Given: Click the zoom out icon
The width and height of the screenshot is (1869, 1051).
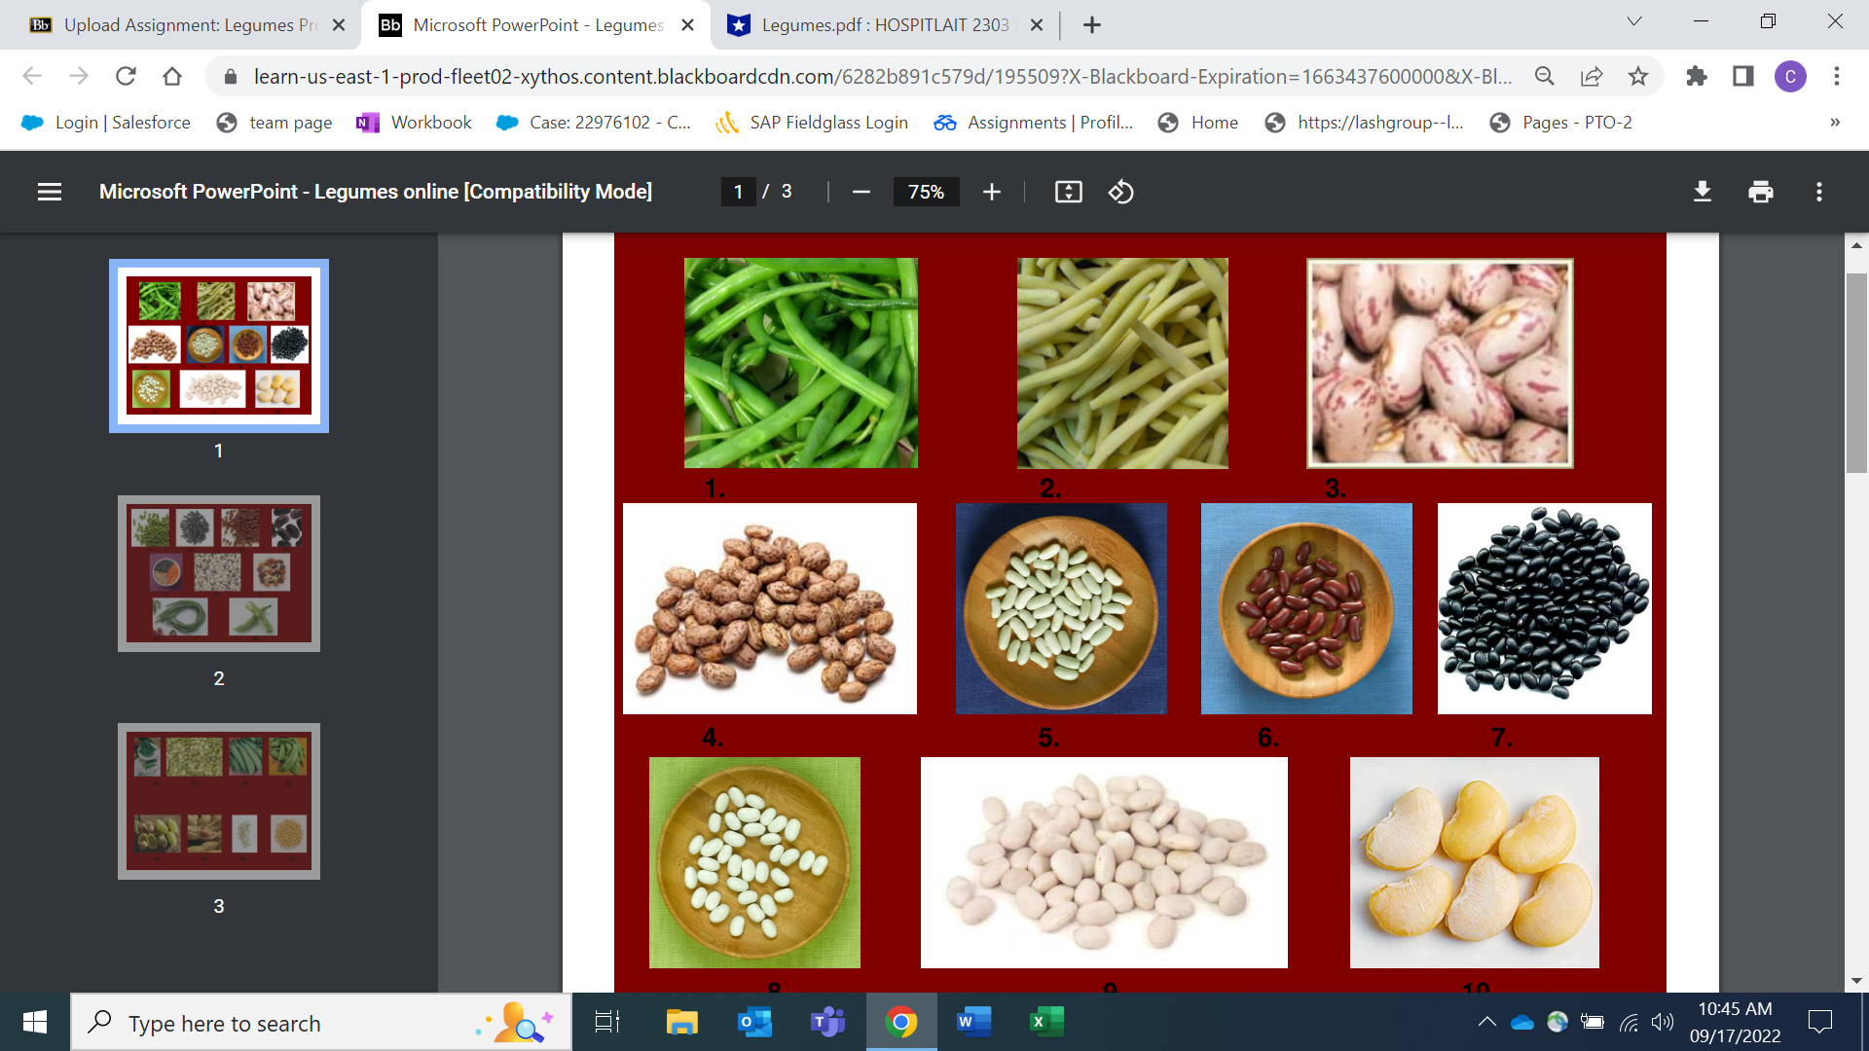Looking at the screenshot, I should (861, 192).
